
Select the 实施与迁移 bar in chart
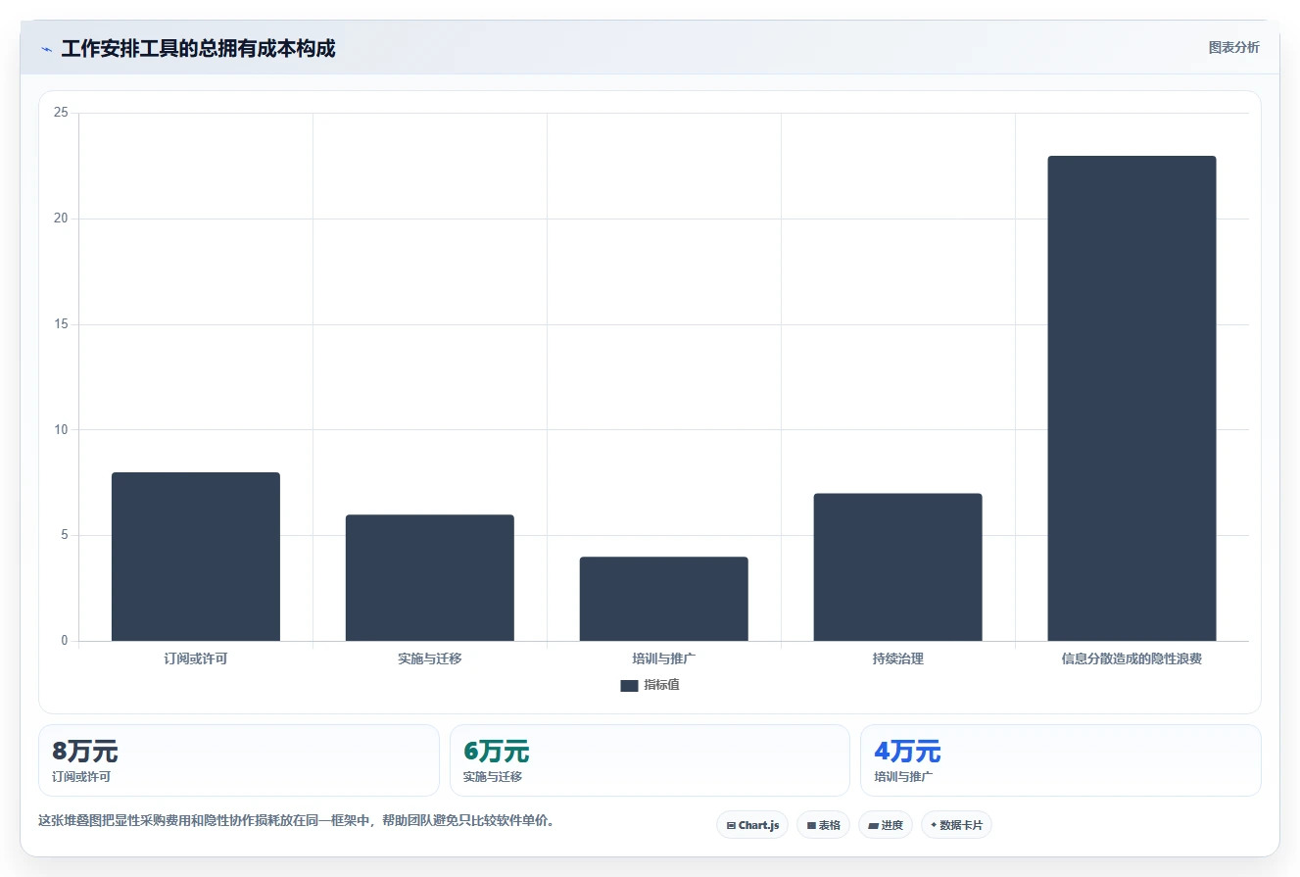click(x=429, y=578)
